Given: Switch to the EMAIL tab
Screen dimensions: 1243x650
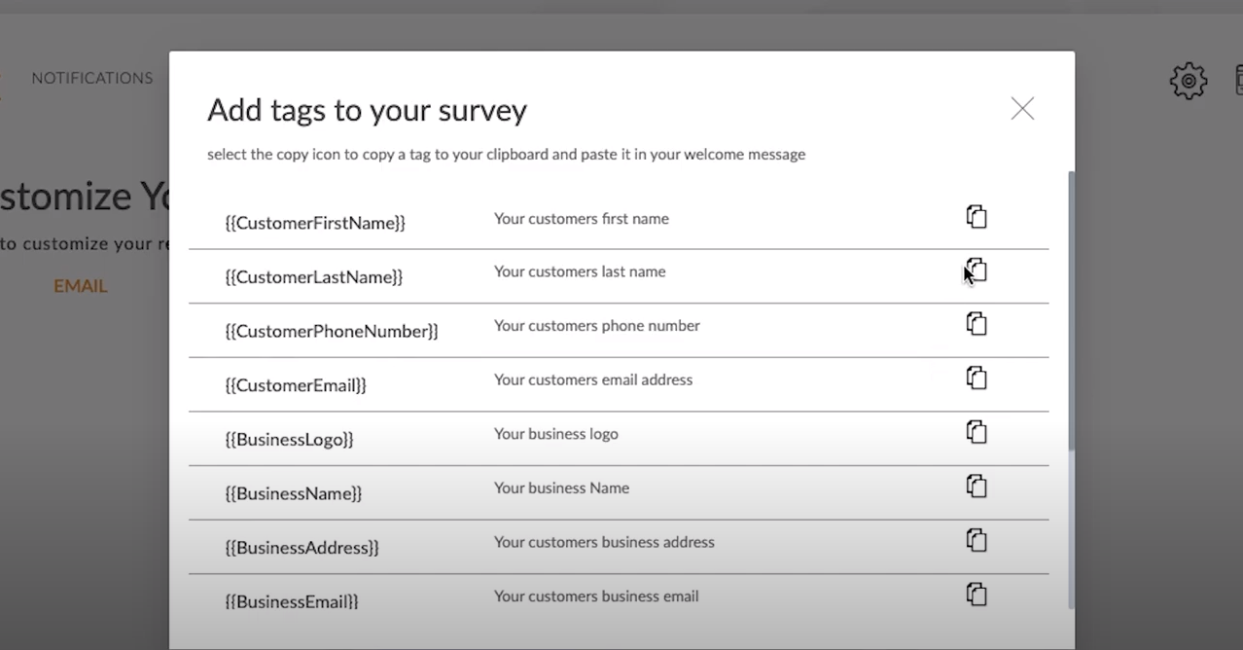Looking at the screenshot, I should click(x=81, y=286).
